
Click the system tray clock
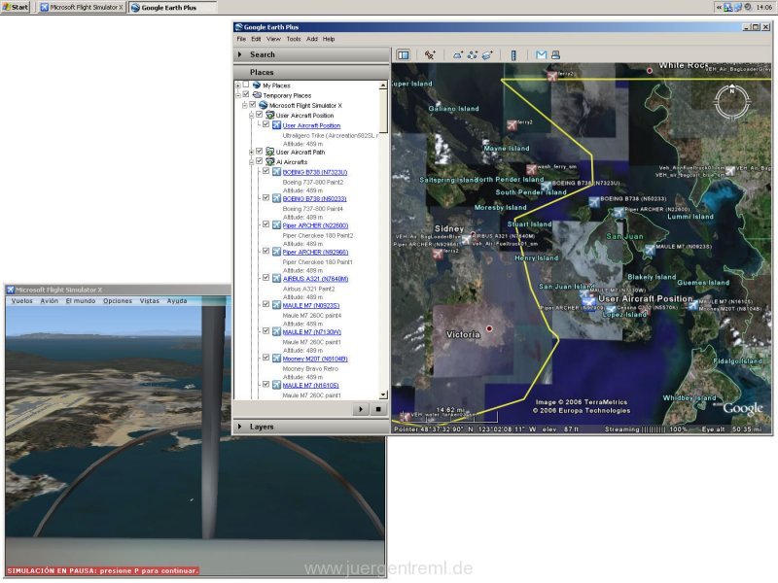764,7
